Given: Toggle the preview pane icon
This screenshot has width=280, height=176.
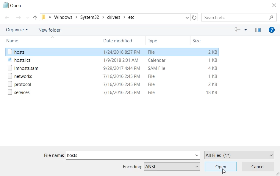Looking at the screenshot, I should 258,30.
